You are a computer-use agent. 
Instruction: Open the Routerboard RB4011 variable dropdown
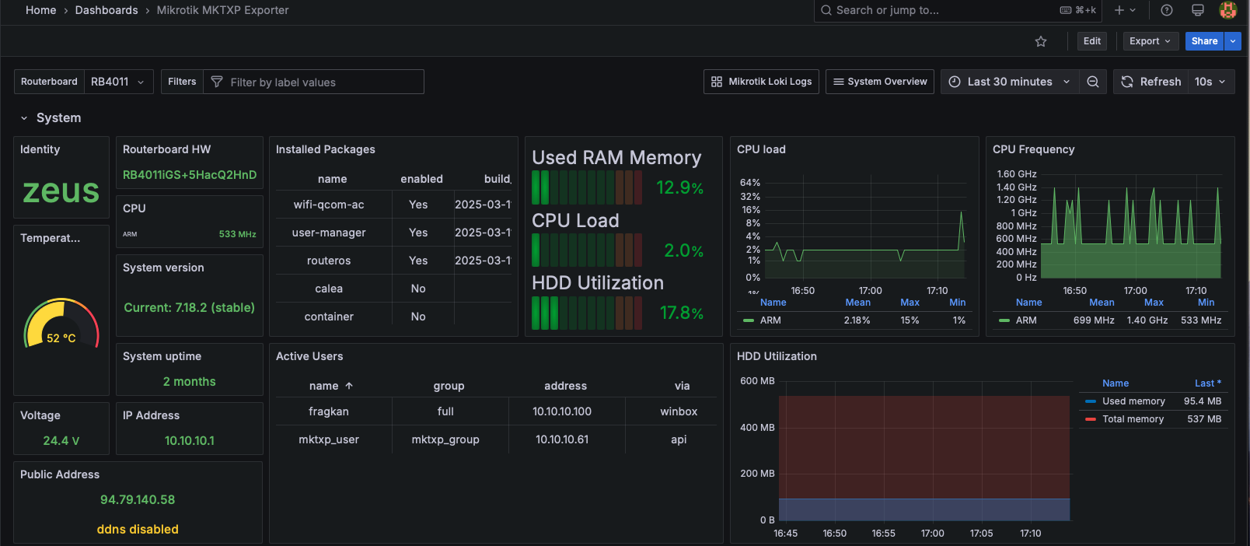coord(118,82)
